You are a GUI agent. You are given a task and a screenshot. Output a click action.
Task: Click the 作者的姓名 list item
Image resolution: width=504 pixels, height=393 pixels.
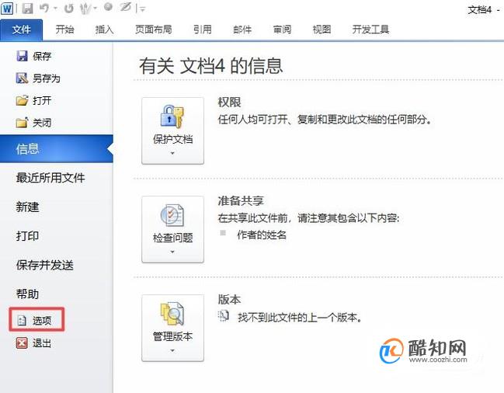[x=262, y=235]
